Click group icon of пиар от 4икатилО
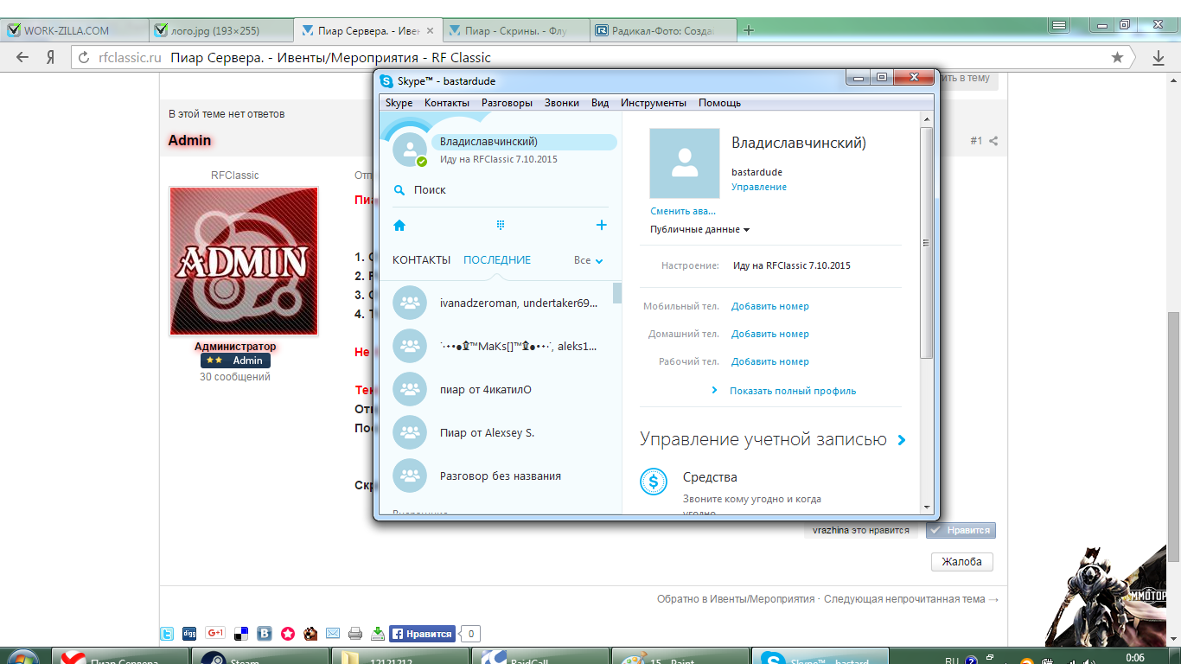The image size is (1181, 664). pos(410,389)
